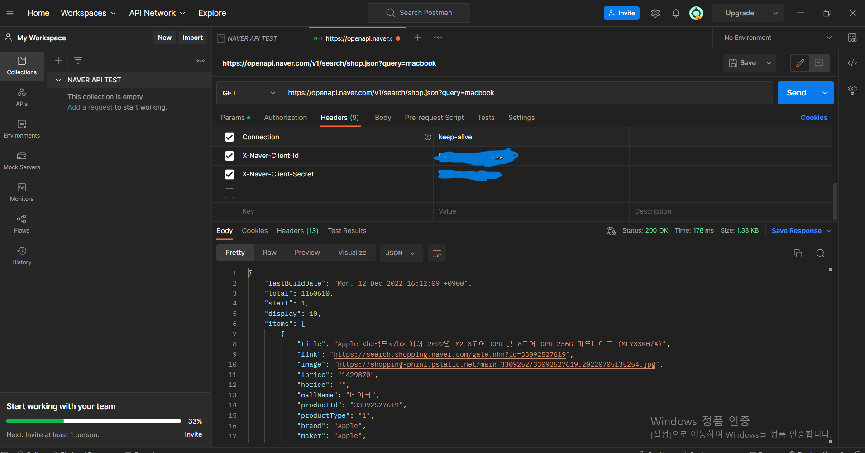The image size is (865, 453).
Task: Open the Monitors sidebar panel
Action: pos(22,193)
